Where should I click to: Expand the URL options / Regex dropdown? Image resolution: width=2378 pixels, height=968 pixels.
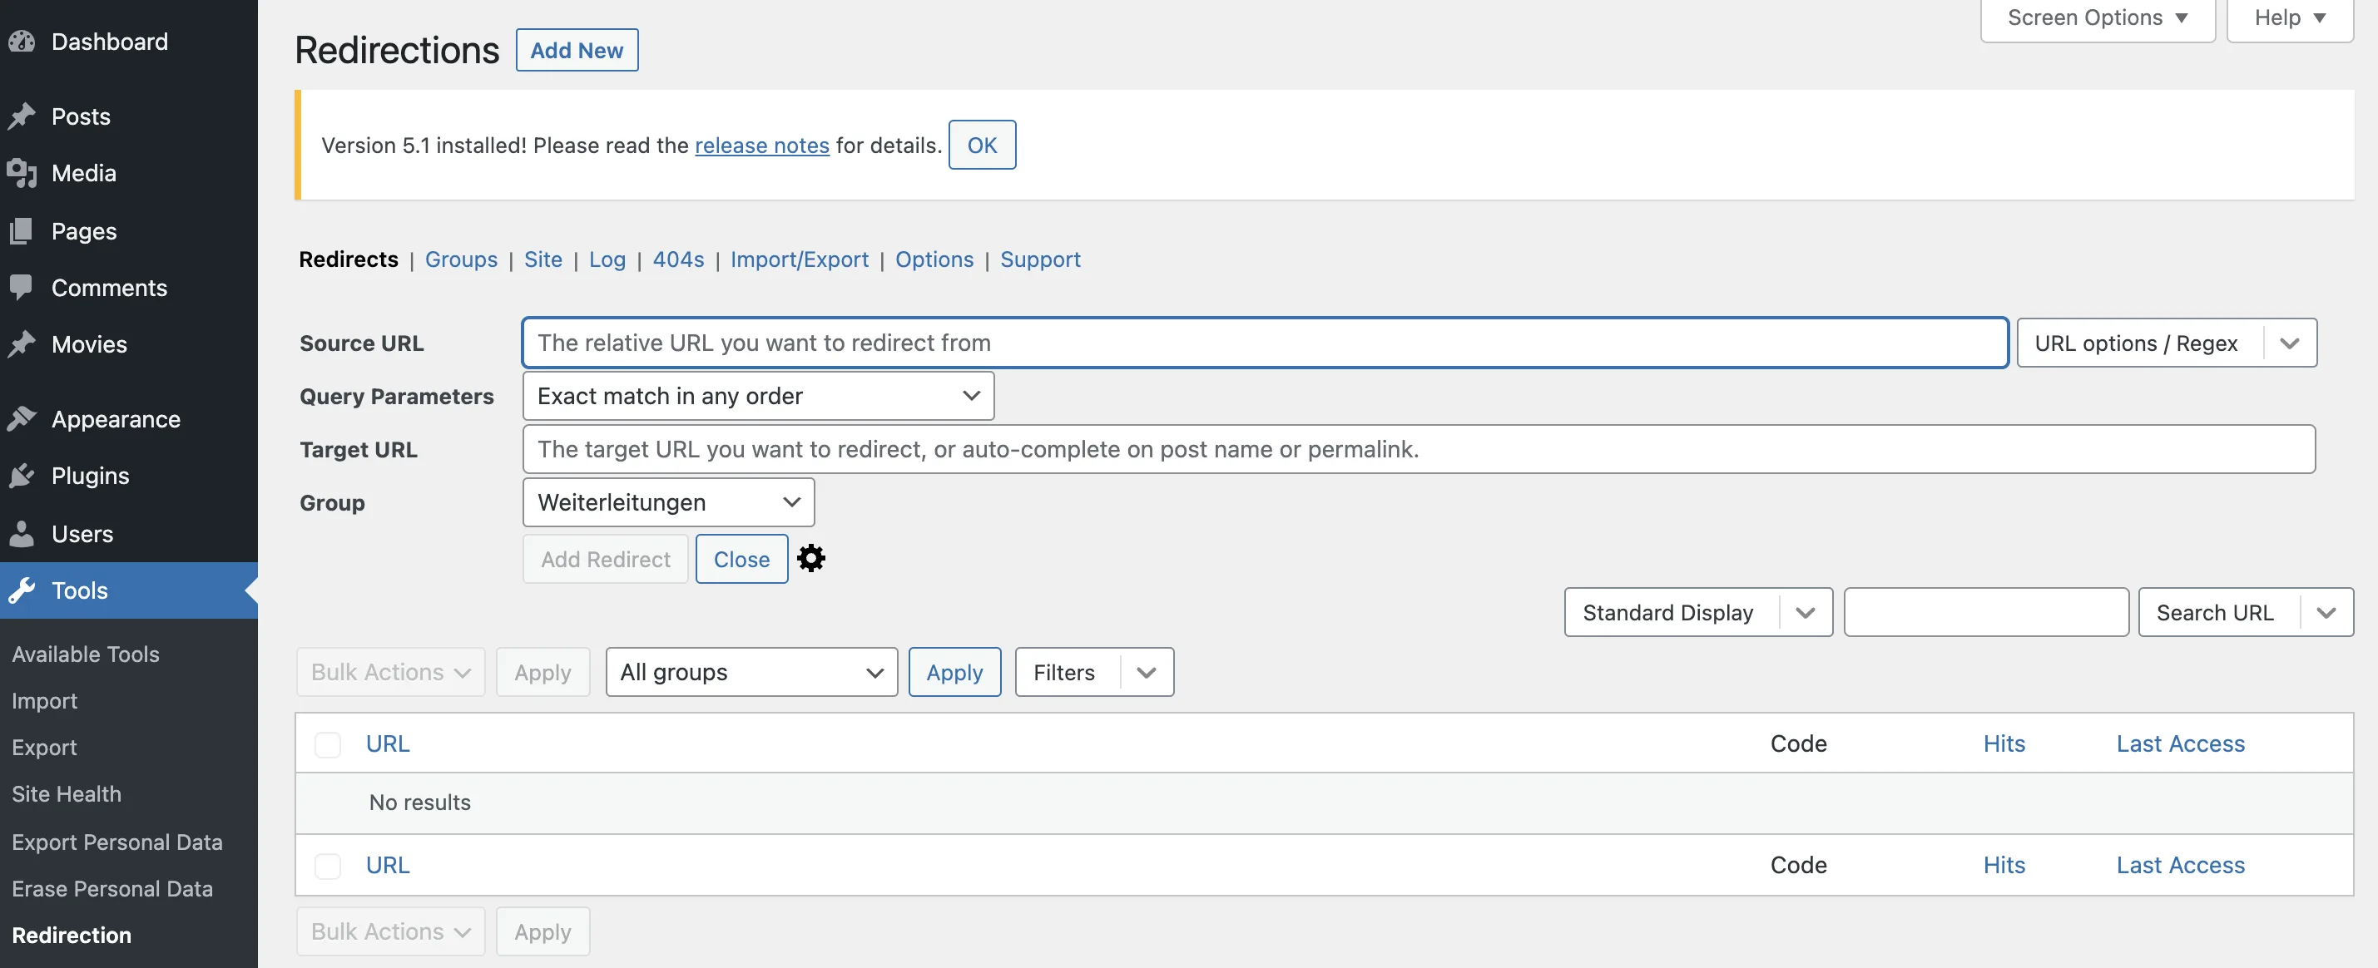(2165, 343)
